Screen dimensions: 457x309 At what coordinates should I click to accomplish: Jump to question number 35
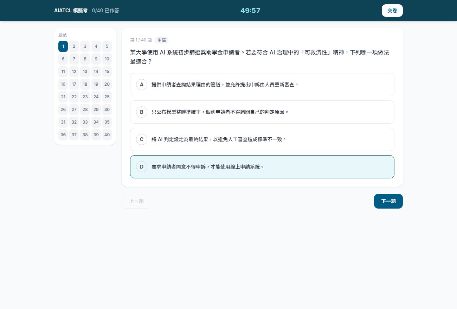click(107, 122)
